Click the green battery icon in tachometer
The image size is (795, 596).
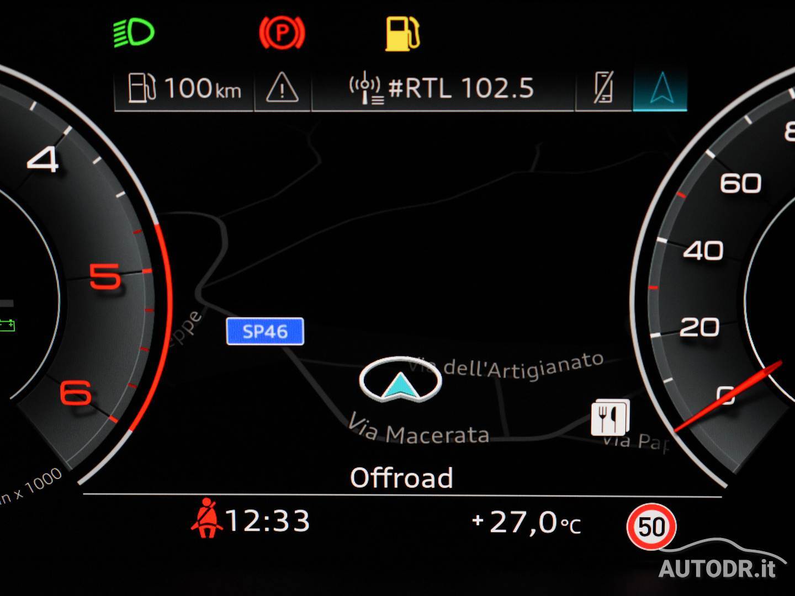(x=7, y=325)
